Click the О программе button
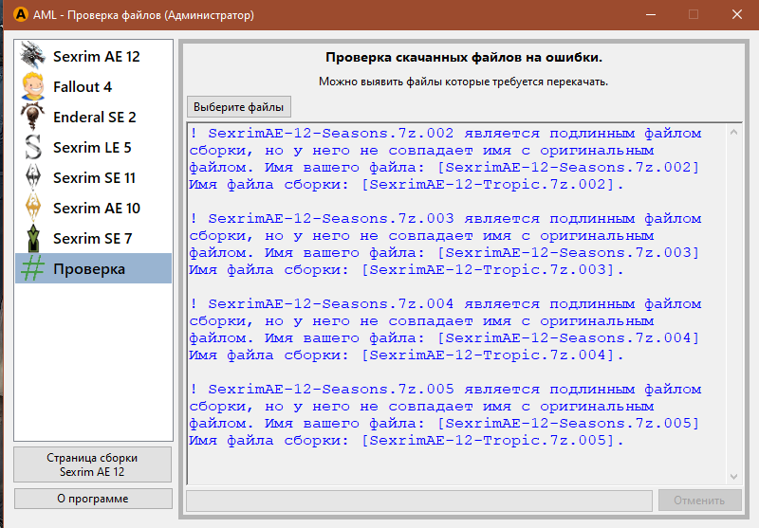Viewport: 759px width, 528px height. (x=93, y=499)
